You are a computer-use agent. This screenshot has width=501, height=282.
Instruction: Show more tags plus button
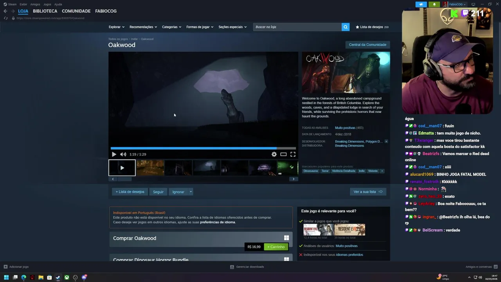[382, 171]
